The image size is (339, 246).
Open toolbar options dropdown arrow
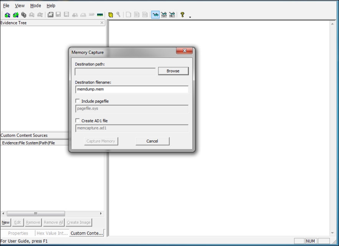pos(190,17)
